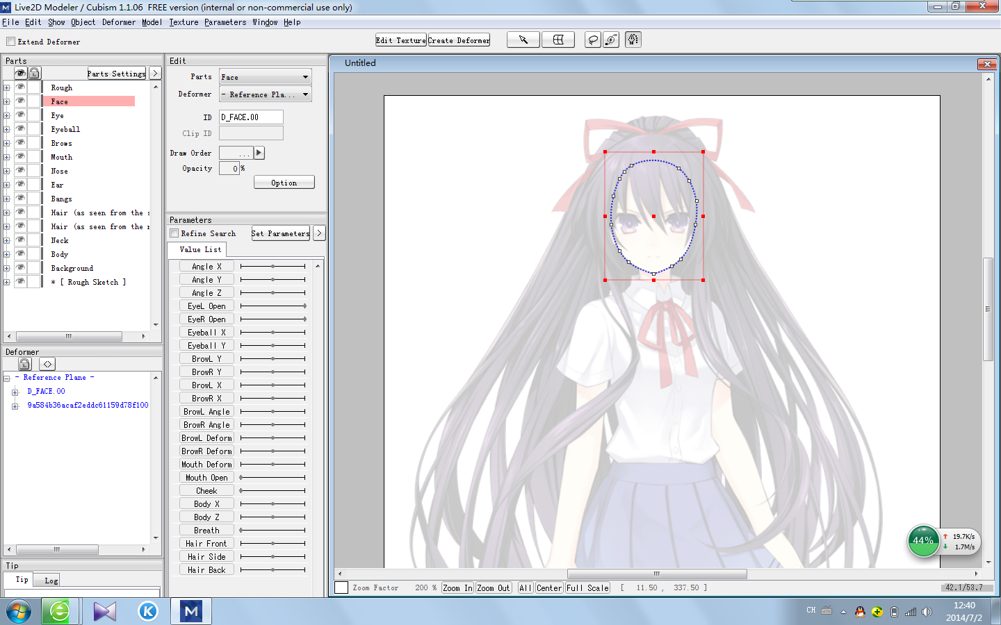1001x625 pixels.
Task: Open the purple triangle taskbar app
Action: [x=105, y=612]
